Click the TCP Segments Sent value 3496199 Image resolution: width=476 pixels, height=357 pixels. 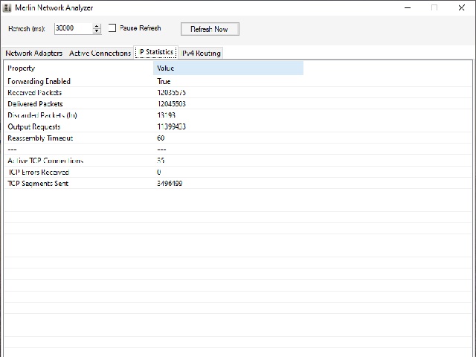[170, 184]
